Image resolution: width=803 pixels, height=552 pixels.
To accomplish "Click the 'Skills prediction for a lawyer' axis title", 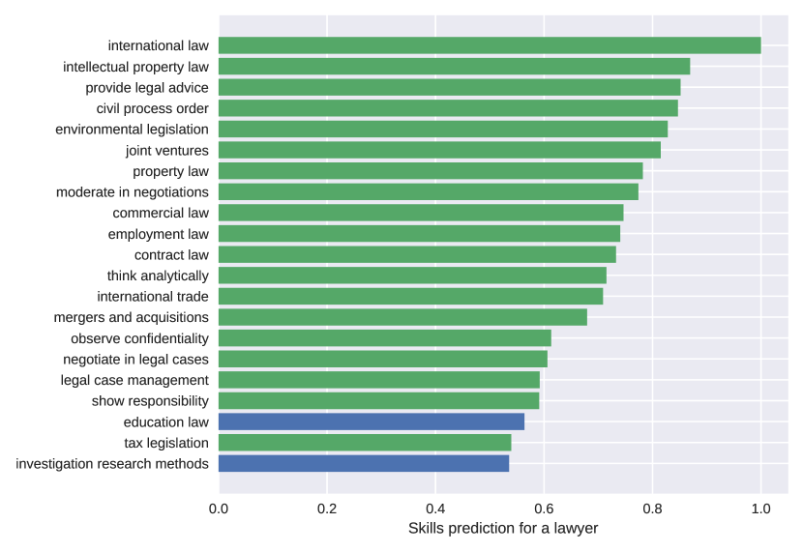I will coord(503,529).
